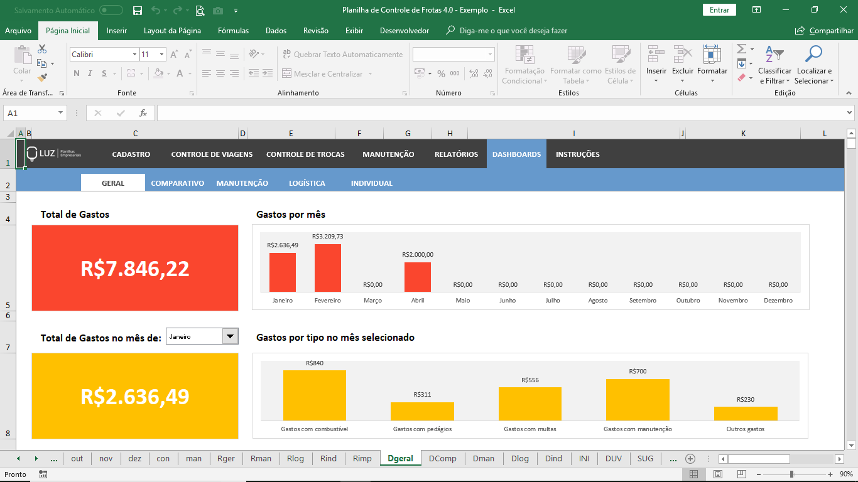
Task: Toggle Quebrar Texto Automaticamente
Action: click(x=342, y=55)
